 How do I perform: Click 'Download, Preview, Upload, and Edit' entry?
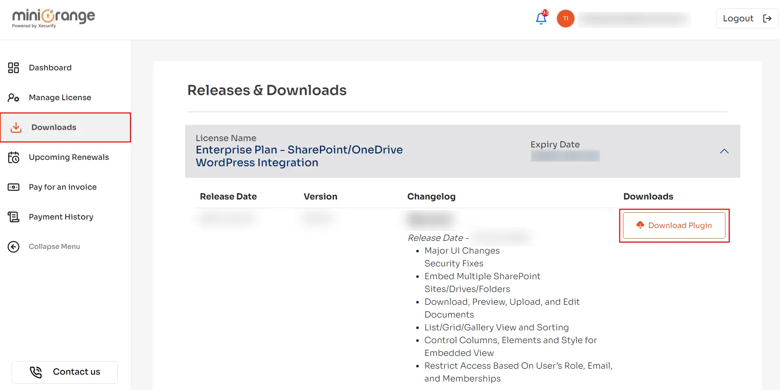pos(502,308)
